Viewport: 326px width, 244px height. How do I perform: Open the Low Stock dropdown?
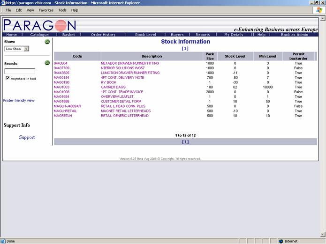(x=26, y=49)
